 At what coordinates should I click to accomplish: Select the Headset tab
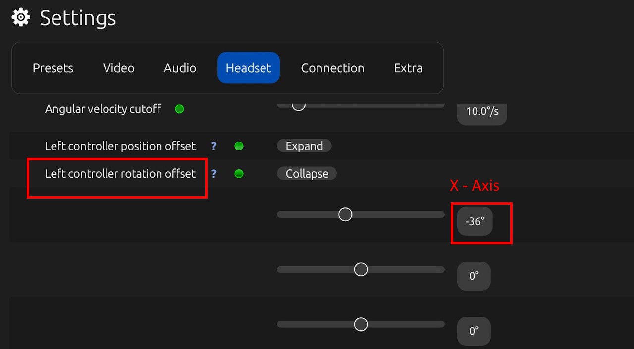(248, 68)
